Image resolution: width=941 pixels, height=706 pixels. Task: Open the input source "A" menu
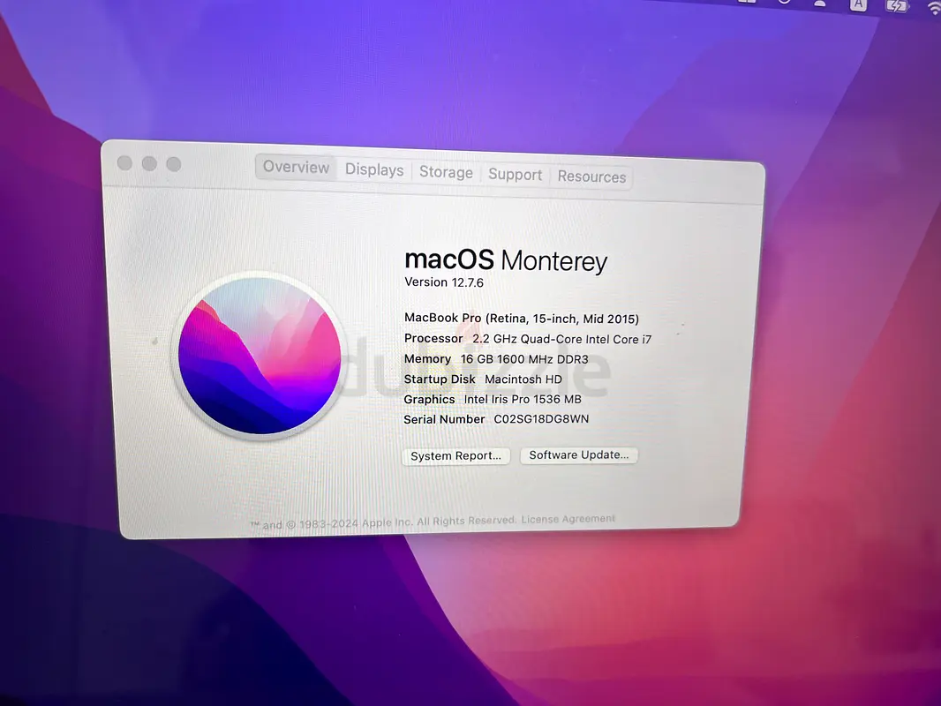(858, 5)
